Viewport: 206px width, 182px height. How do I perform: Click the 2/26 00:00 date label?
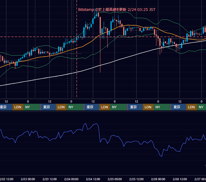tap(158, 179)
